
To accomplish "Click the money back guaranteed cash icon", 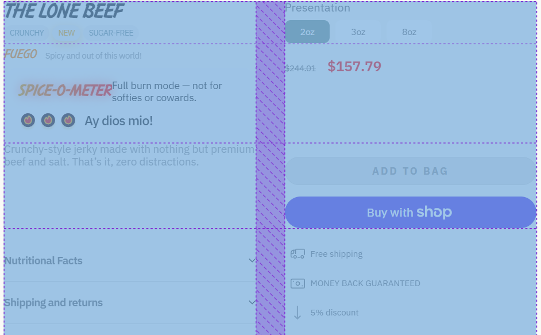I will [x=297, y=283].
